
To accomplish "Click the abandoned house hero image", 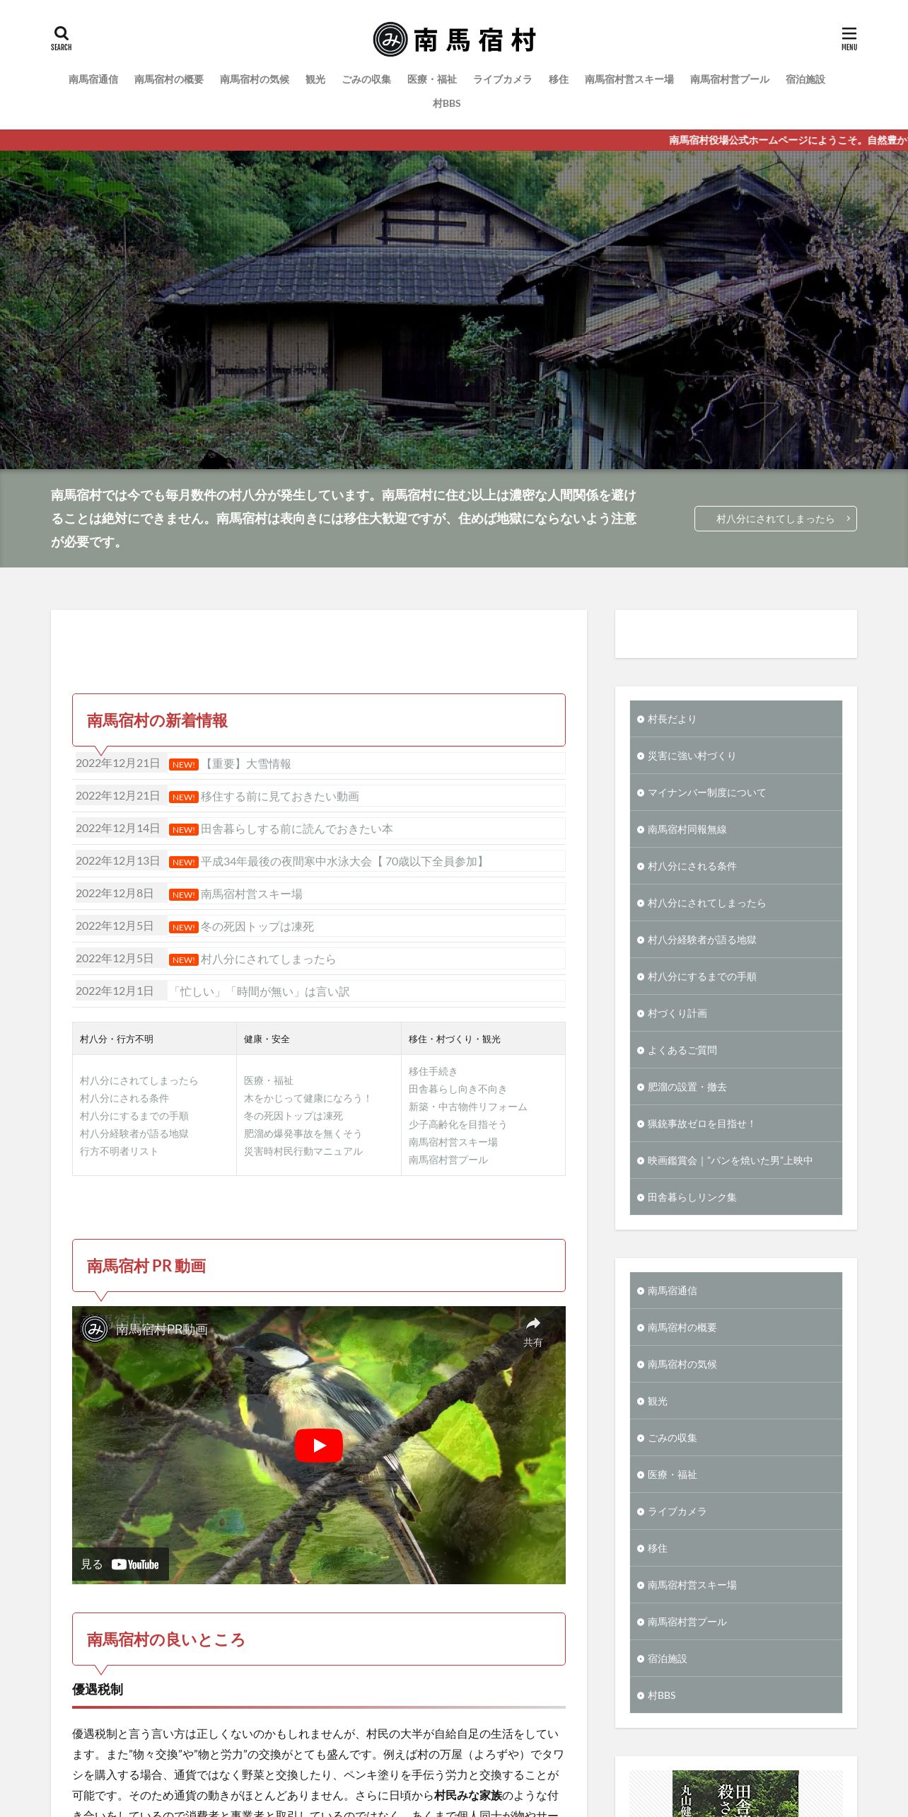I will [454, 310].
